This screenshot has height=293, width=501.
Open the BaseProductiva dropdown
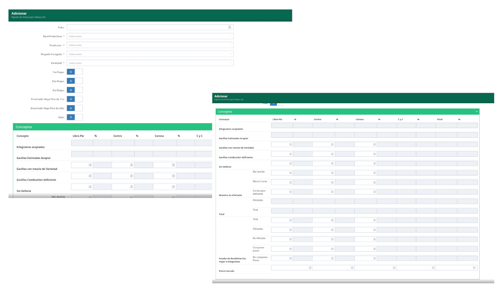[x=150, y=36]
